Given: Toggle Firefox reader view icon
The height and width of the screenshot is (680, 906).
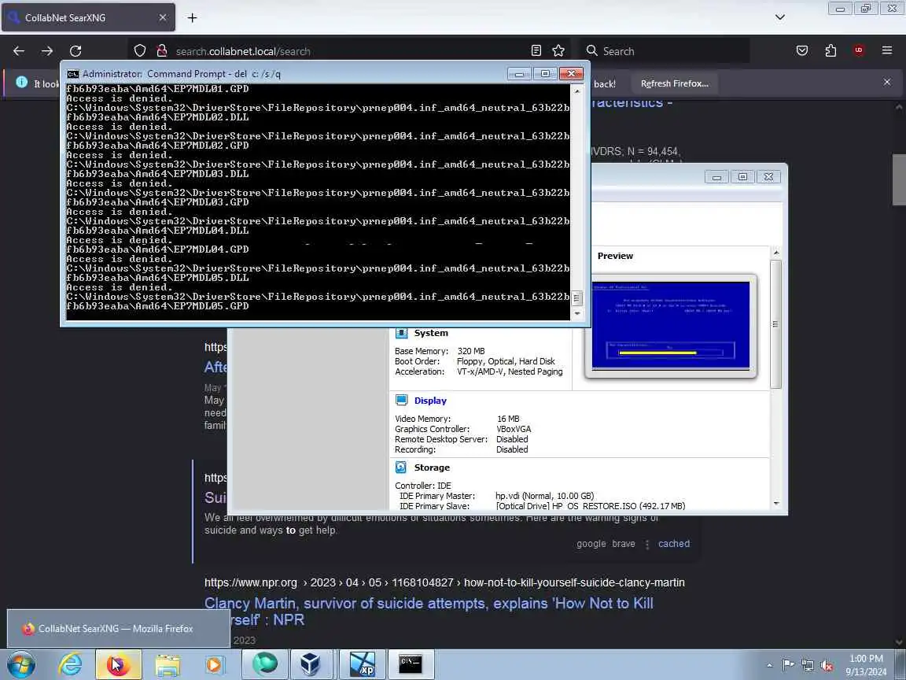Looking at the screenshot, I should click(x=536, y=51).
